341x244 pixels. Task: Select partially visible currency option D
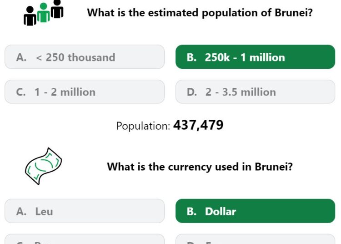click(256, 239)
